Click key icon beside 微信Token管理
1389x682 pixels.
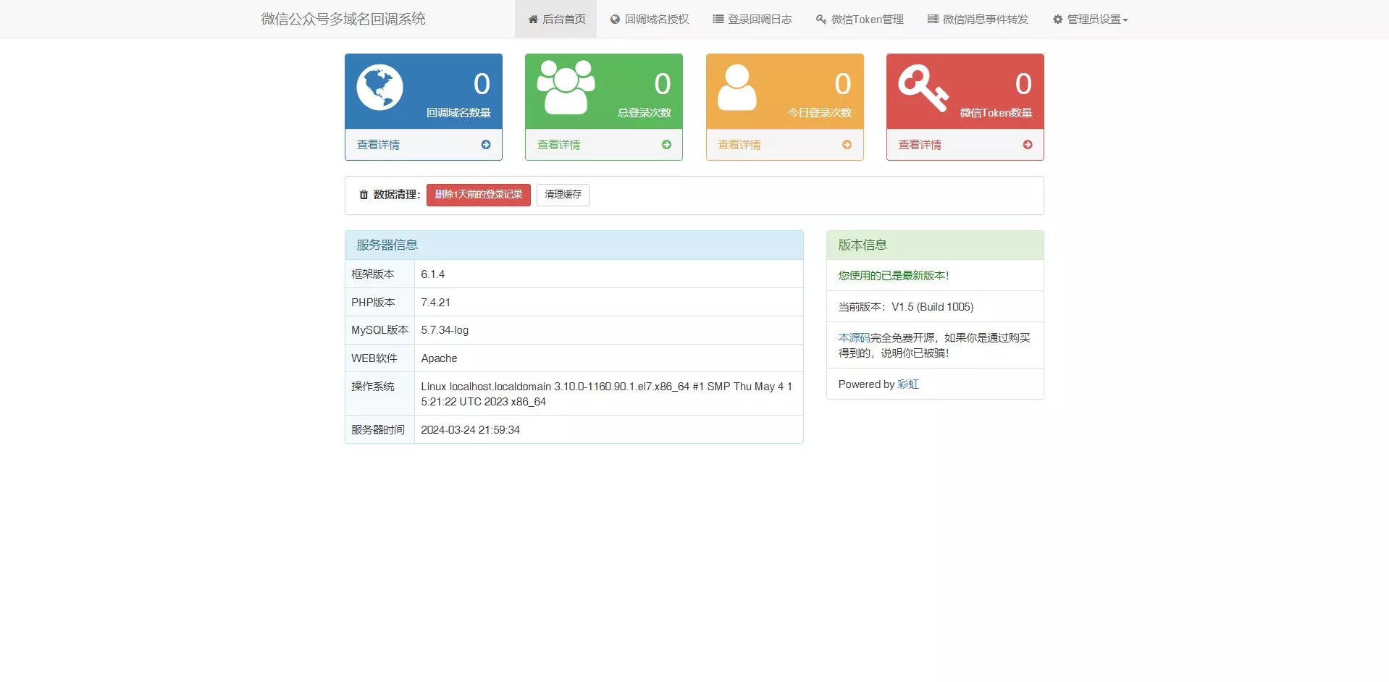(x=821, y=20)
